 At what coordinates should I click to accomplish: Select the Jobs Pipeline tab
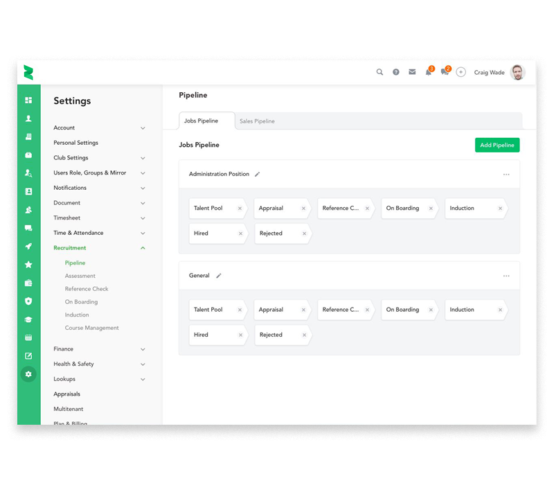coord(201,120)
